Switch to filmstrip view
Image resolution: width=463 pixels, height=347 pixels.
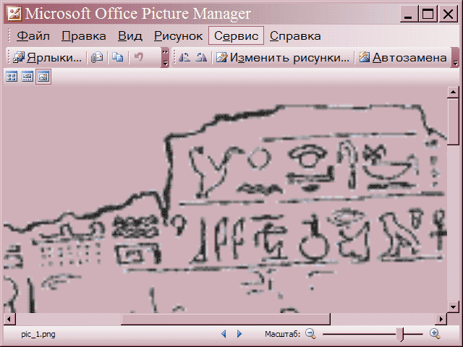tap(27, 77)
